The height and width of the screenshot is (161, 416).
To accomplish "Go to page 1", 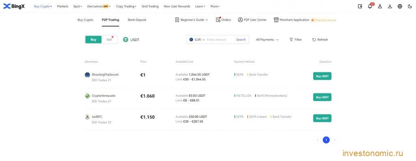I will (326, 140).
